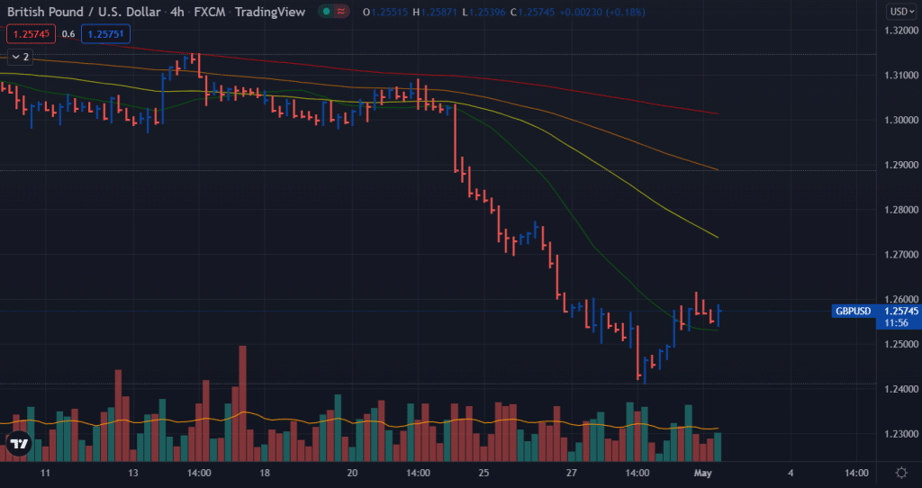This screenshot has height=488, width=922.
Task: Click the 20 date label on time axis
Action: [352, 473]
